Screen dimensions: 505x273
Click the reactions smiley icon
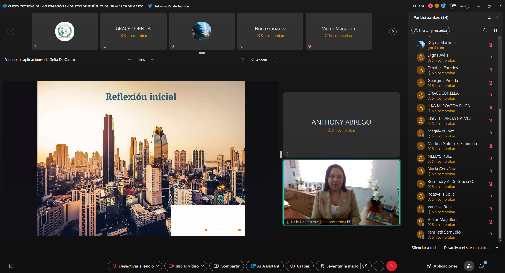365,266
